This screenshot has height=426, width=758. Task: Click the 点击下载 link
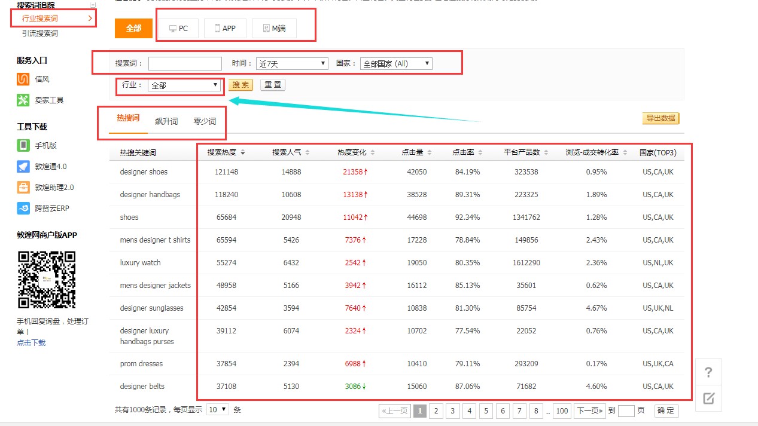31,342
